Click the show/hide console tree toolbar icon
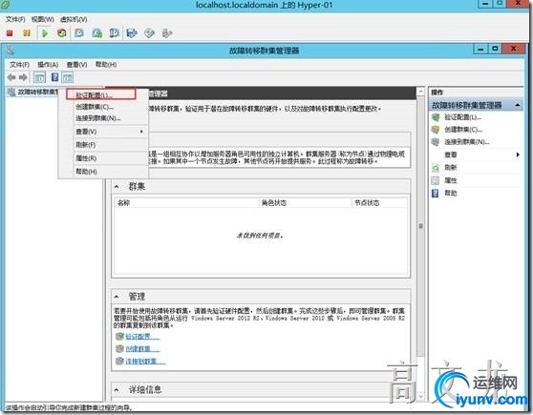Screen dimensions: 533x415 39,77
